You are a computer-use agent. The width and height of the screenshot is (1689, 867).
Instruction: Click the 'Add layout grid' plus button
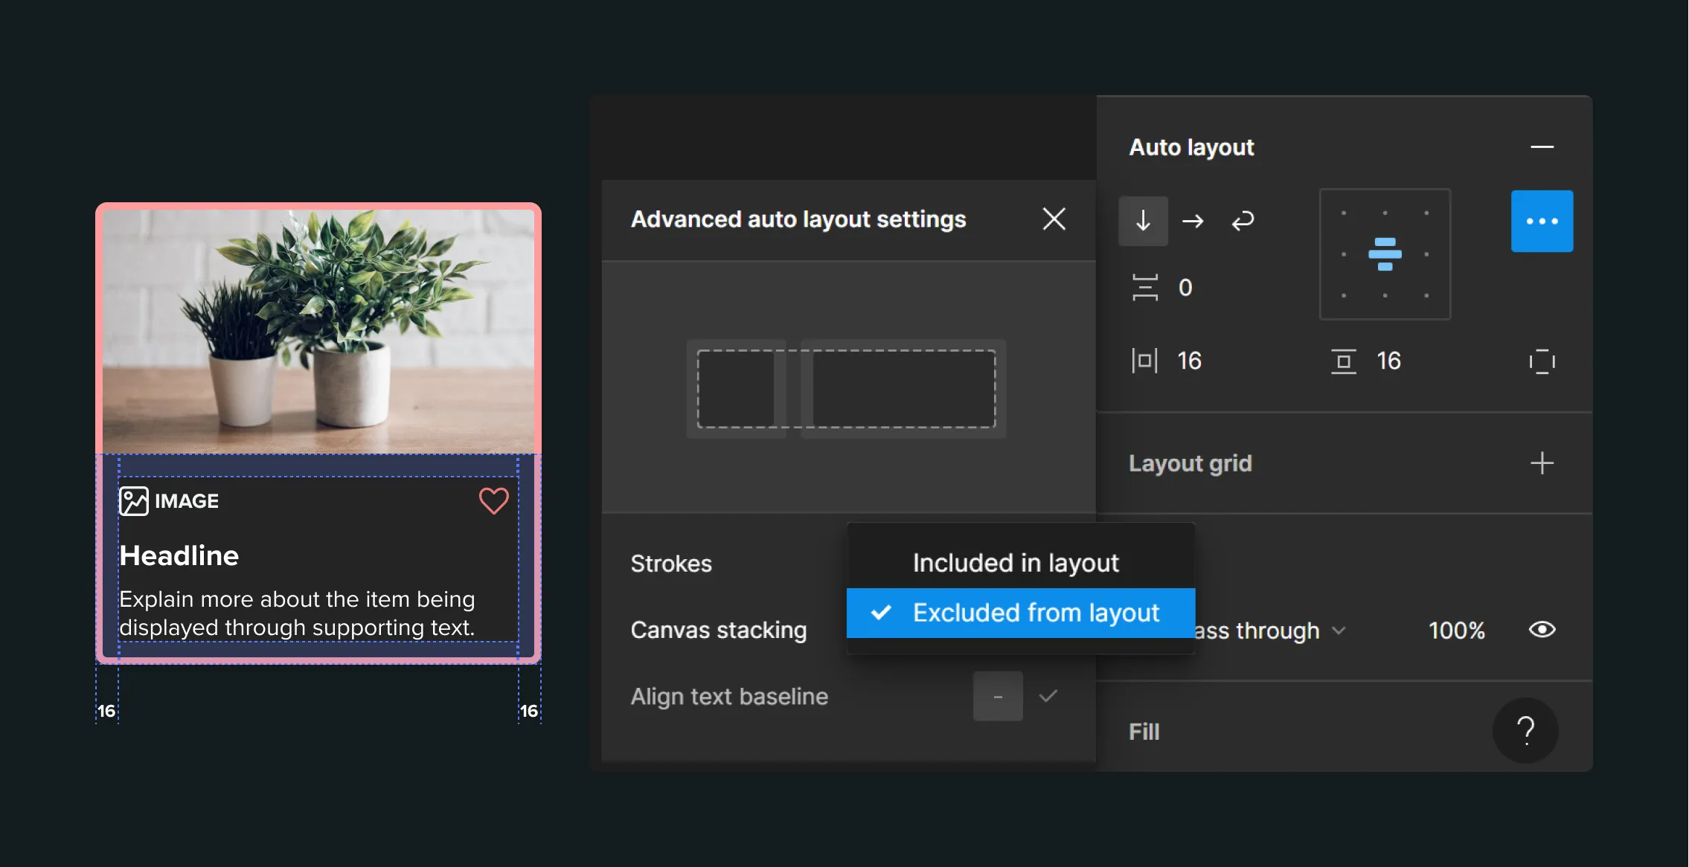[x=1542, y=462]
